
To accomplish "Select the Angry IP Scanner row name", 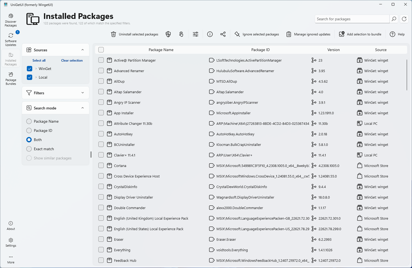I will (x=127, y=103).
